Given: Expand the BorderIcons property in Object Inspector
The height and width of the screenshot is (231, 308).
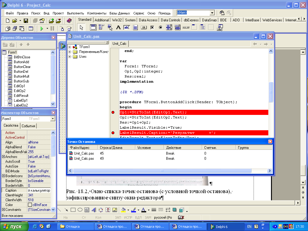Looking at the screenshot, I should [x=3, y=176].
